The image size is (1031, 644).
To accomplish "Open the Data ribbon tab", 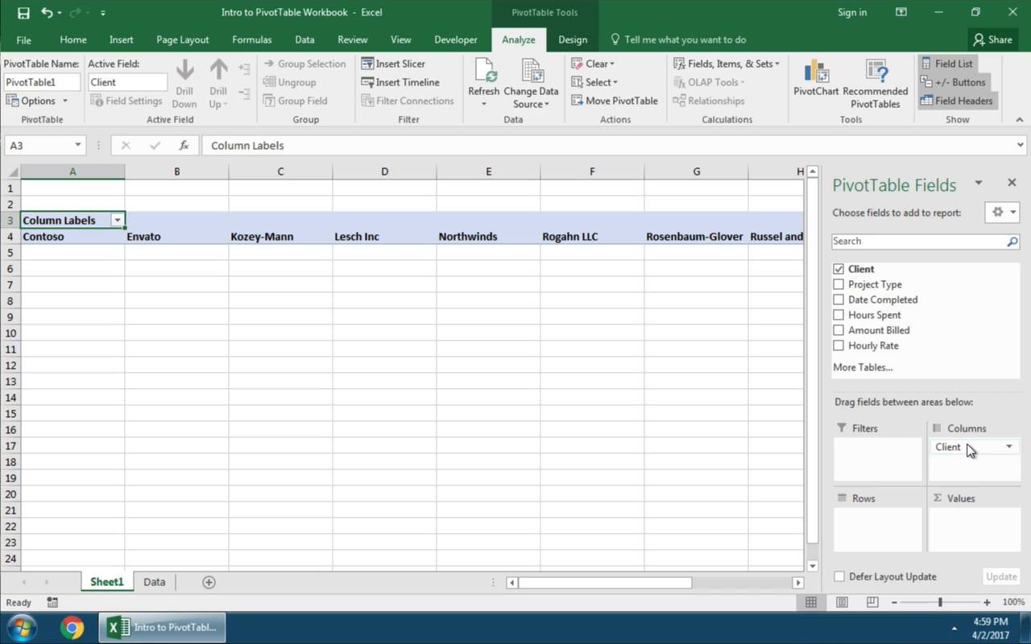I will coord(304,39).
